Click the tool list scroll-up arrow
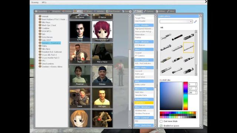The width and height of the screenshot is (237, 133). [155, 16]
